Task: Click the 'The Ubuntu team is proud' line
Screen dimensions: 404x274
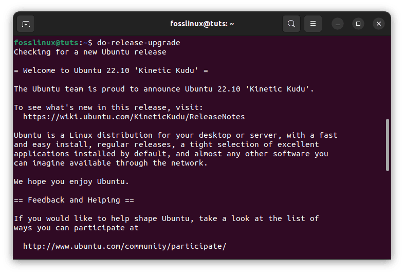Action: [164, 89]
